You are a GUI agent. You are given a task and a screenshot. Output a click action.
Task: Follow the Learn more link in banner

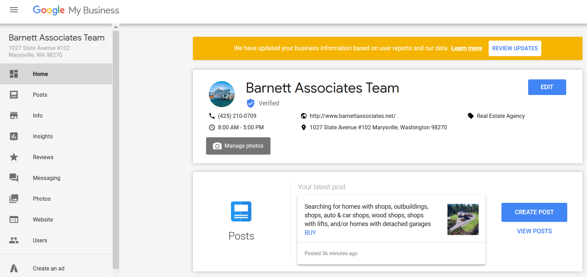click(x=466, y=48)
